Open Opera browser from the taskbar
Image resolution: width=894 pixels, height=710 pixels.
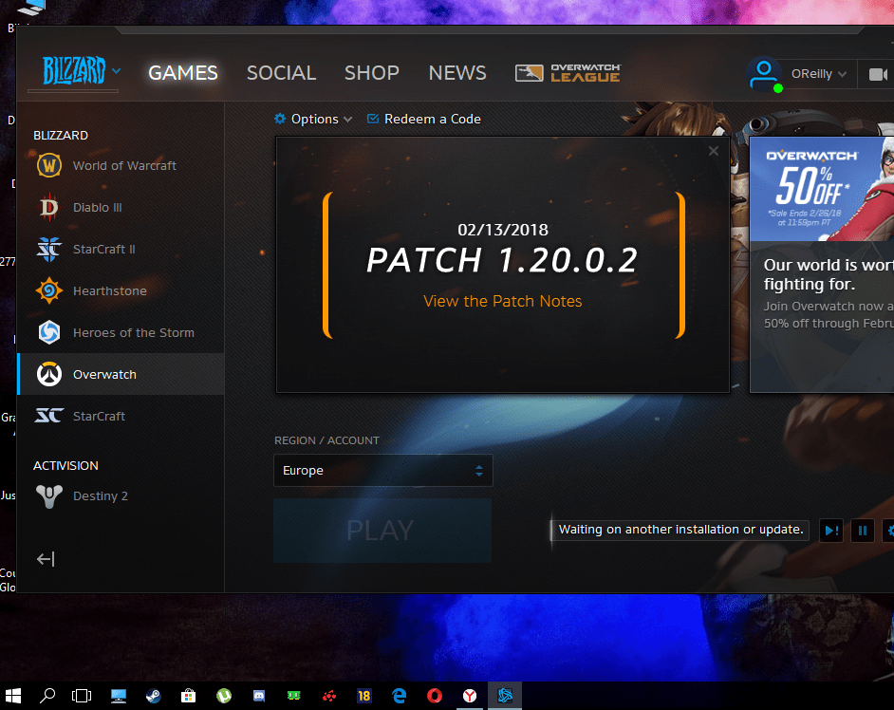click(435, 696)
